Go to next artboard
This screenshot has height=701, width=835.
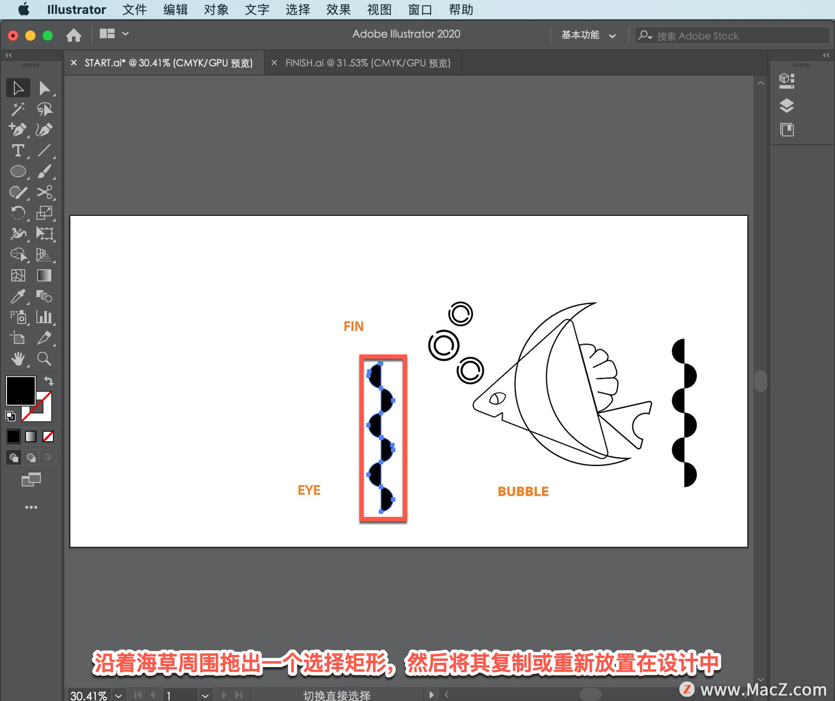(224, 695)
